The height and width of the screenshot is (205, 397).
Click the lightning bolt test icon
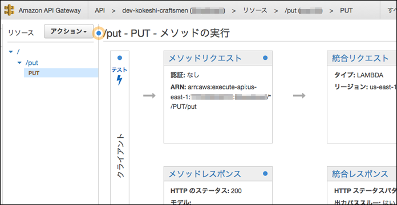coord(120,80)
